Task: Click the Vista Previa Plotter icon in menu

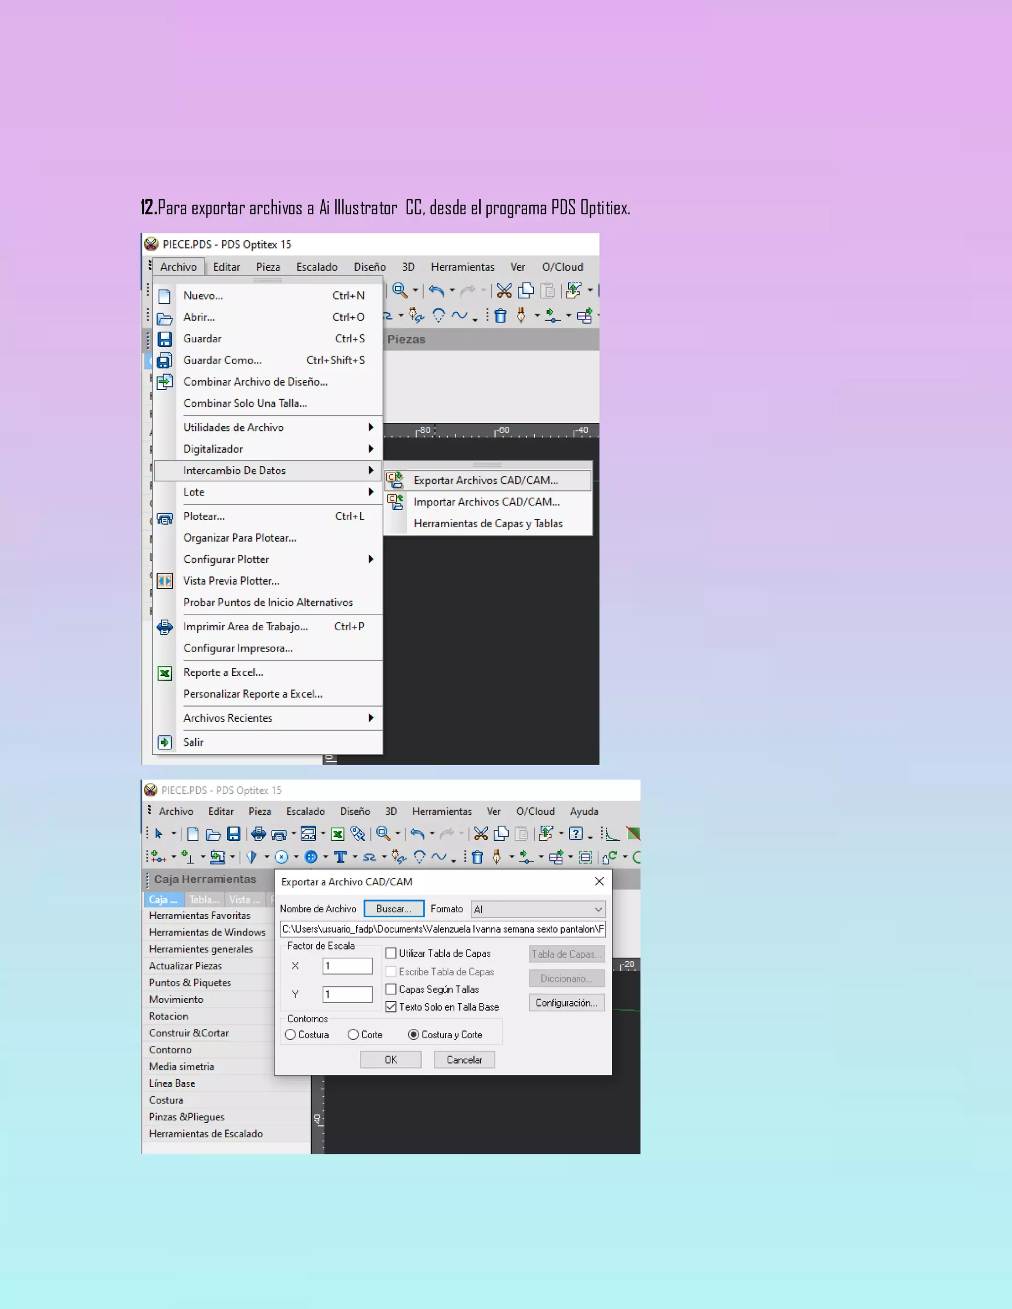Action: [165, 581]
